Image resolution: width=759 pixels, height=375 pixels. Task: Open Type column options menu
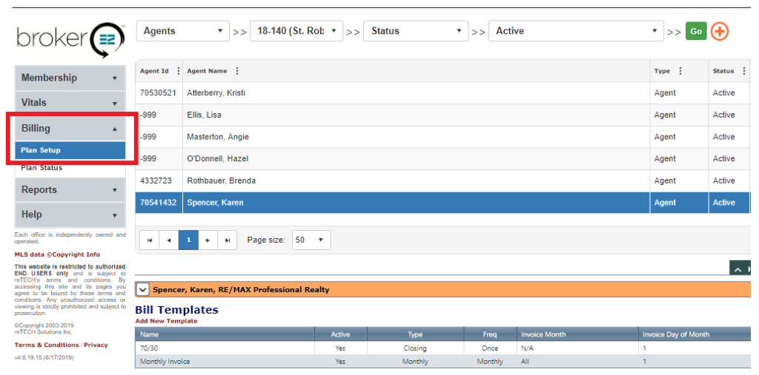click(680, 71)
